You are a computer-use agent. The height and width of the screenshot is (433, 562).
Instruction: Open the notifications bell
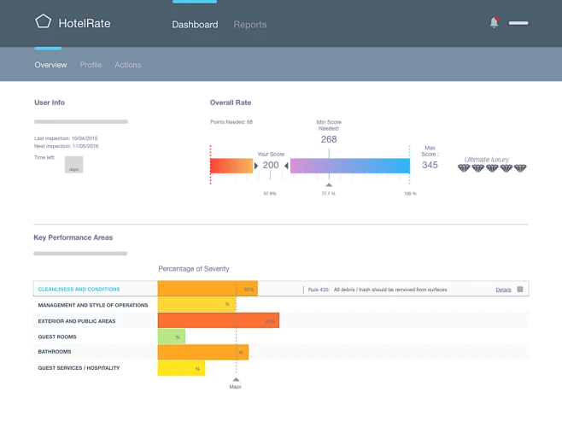(494, 23)
